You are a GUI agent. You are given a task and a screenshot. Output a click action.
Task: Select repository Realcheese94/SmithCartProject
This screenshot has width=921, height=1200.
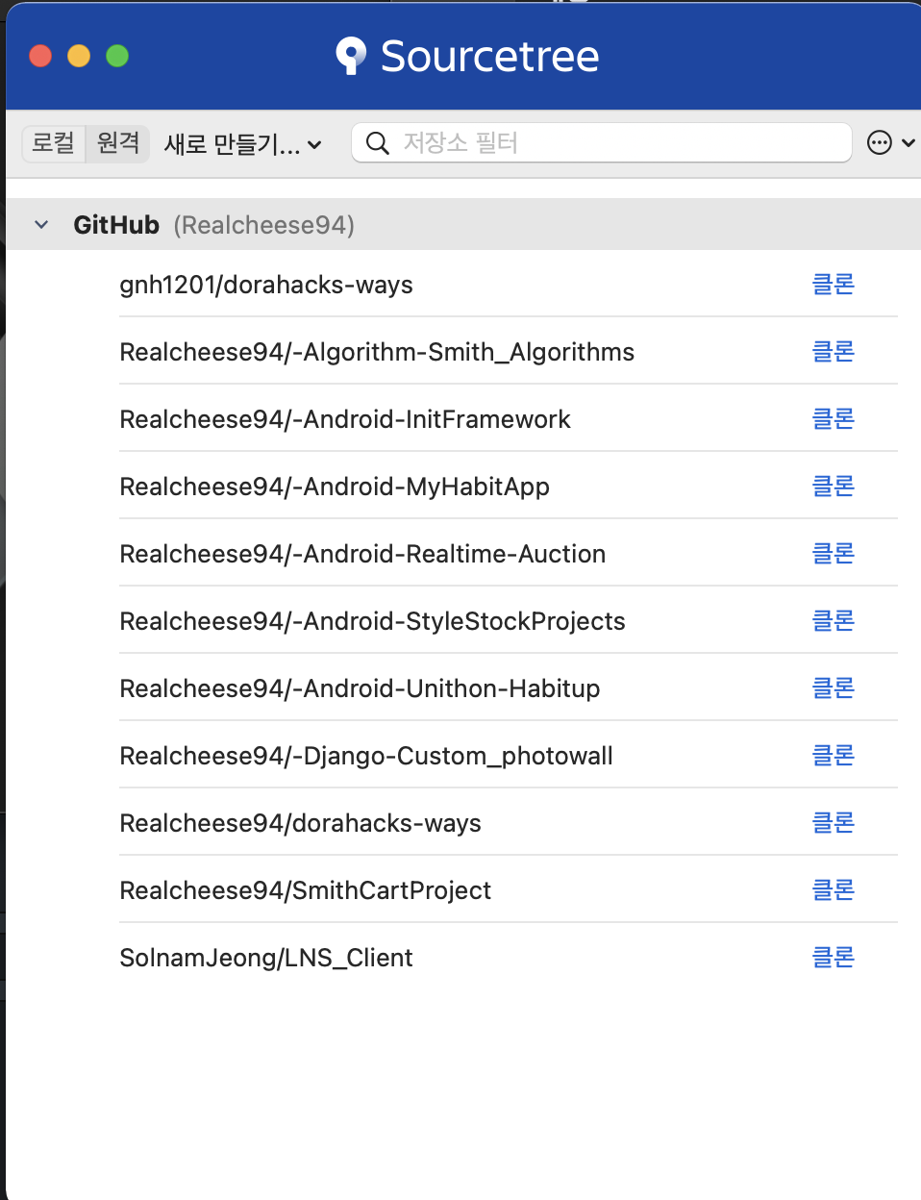click(x=305, y=891)
